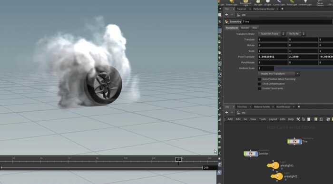
Task: Click back arrow in parameter pane
Action: point(226,15)
